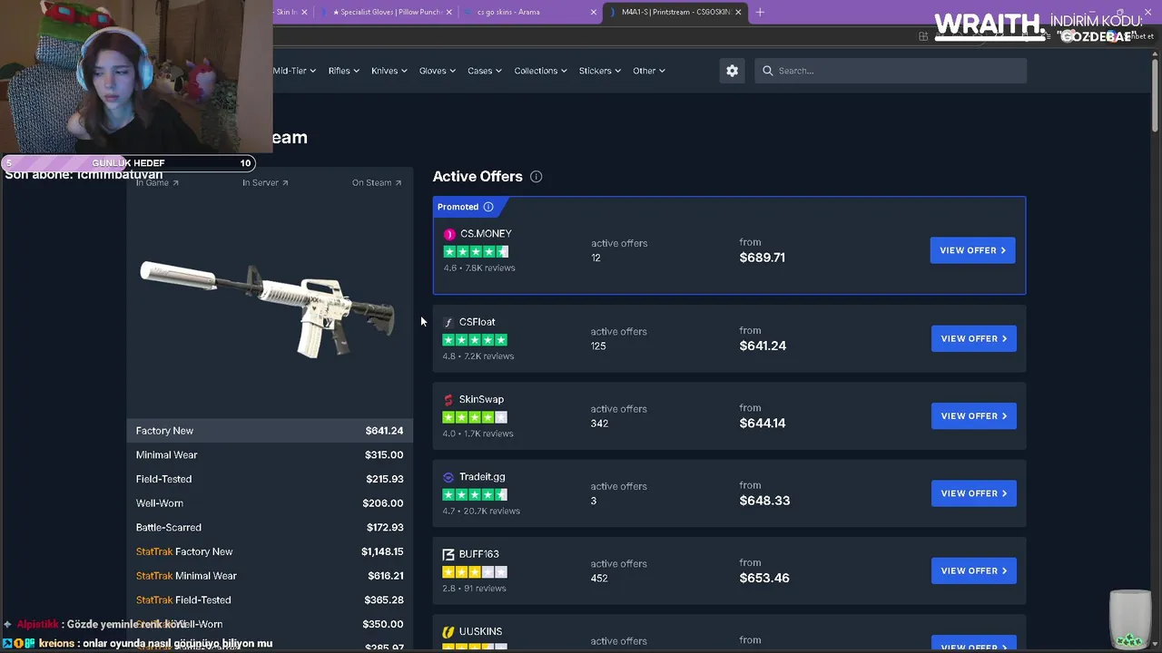This screenshot has width=1162, height=653.
Task: Open the Active Offers info icon
Action: click(536, 177)
